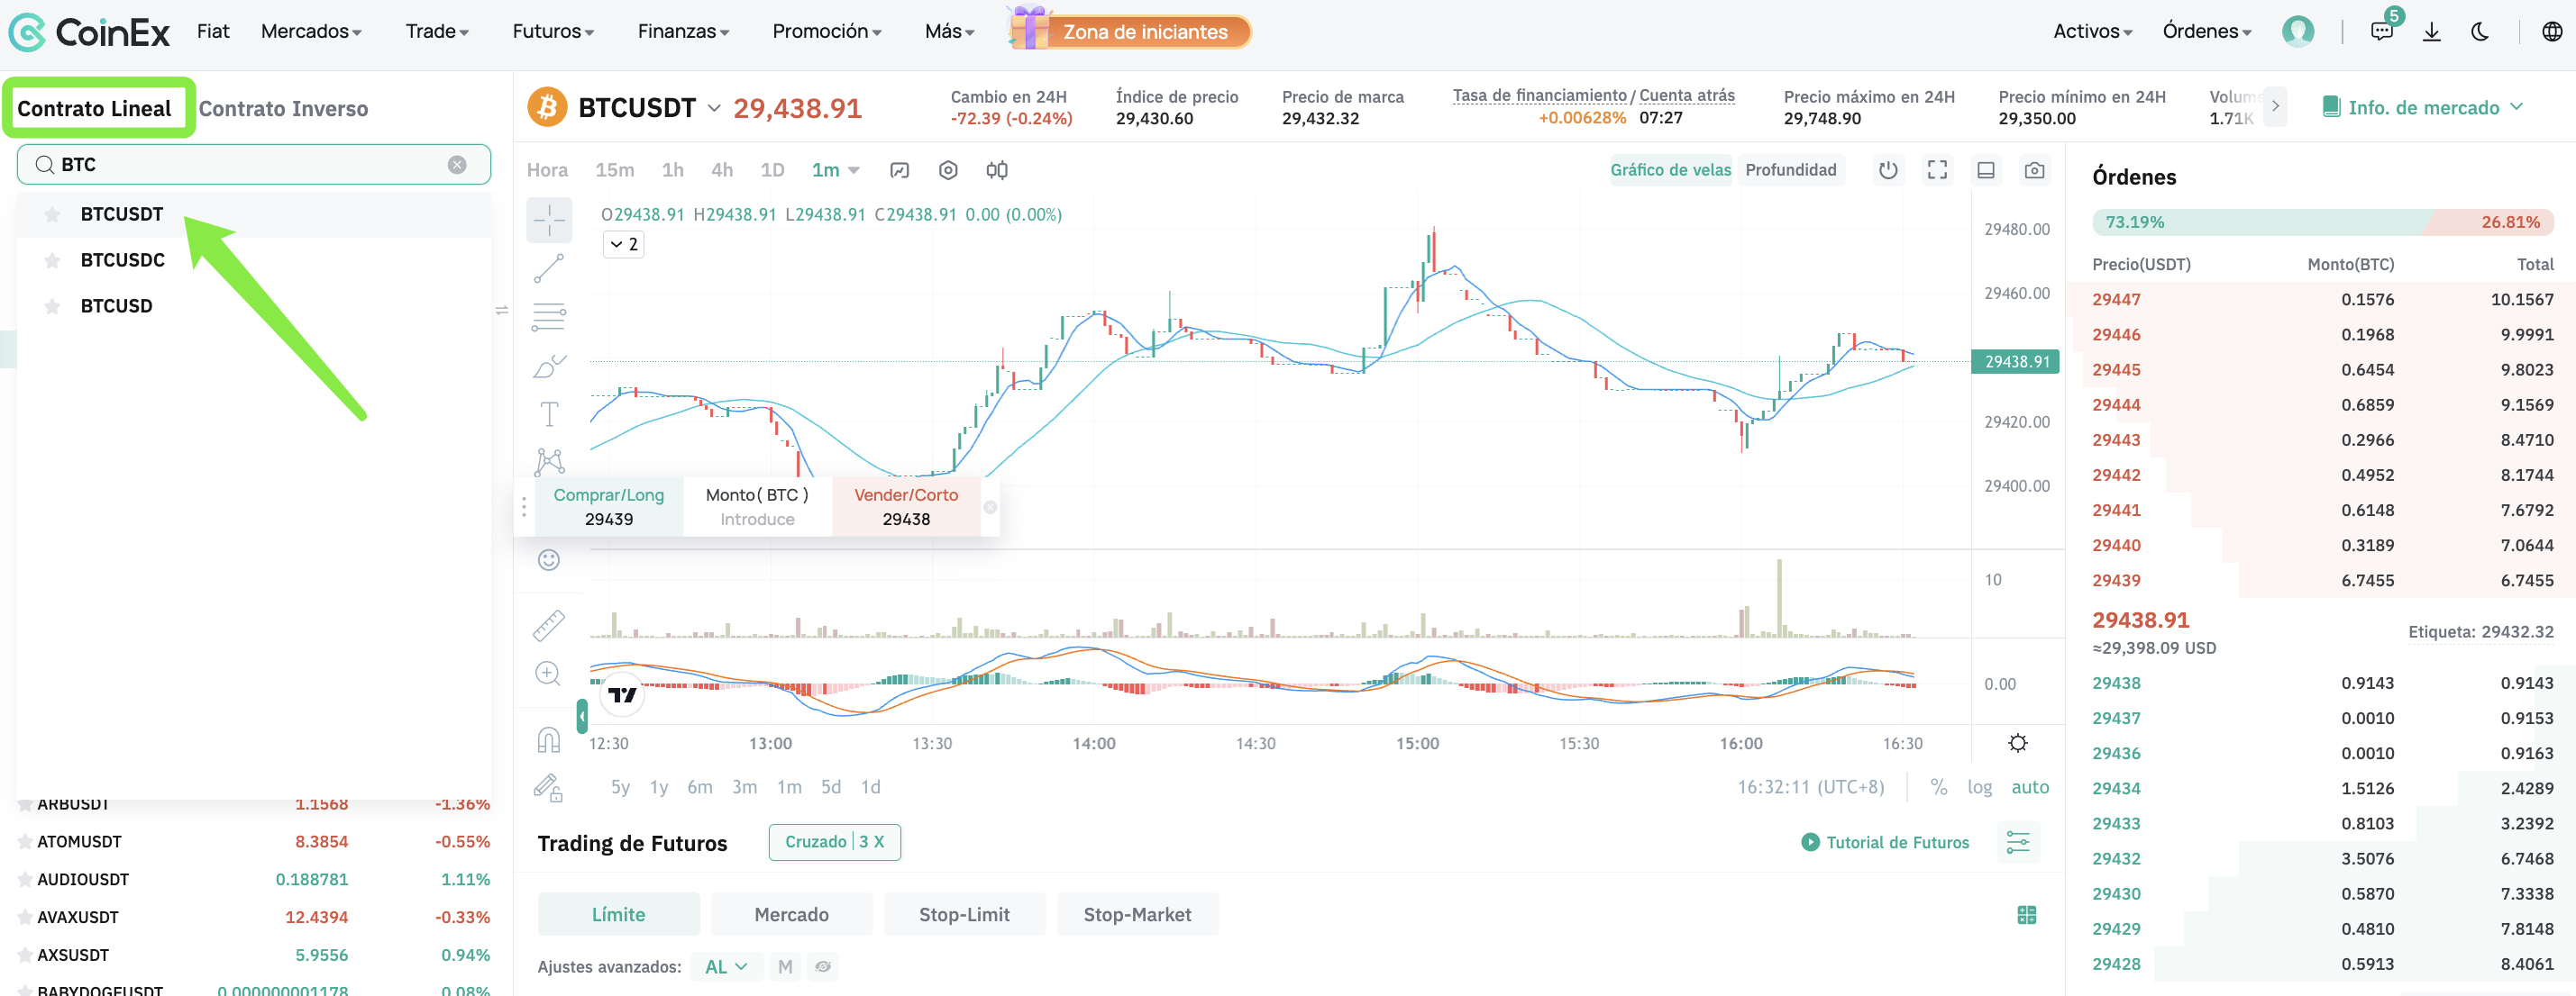Open AL time-in-force dropdown
The height and width of the screenshot is (996, 2576).
[726, 967]
